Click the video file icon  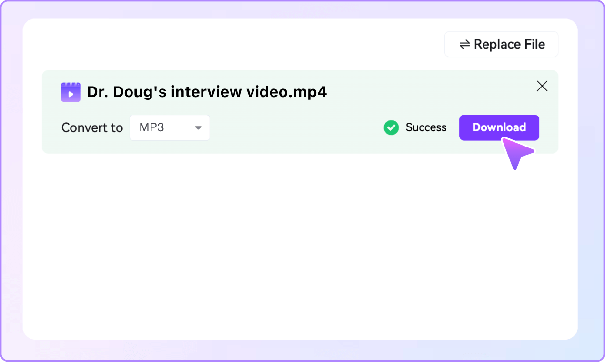[x=71, y=92]
